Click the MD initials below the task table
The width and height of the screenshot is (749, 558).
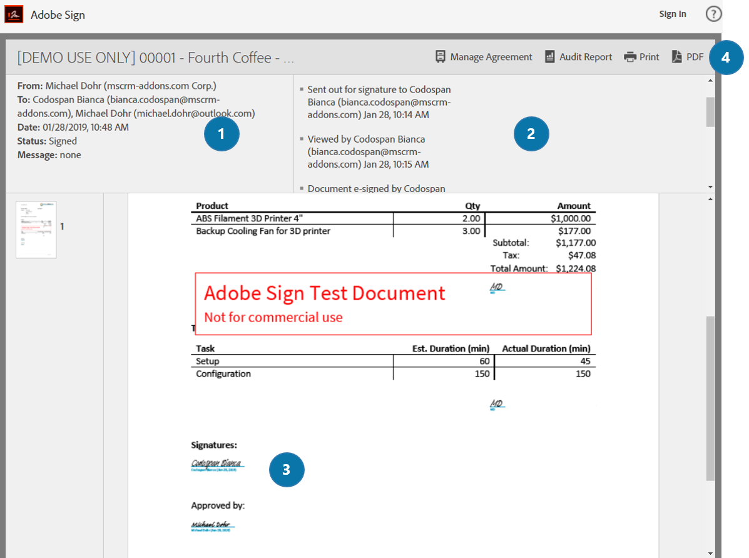click(497, 405)
